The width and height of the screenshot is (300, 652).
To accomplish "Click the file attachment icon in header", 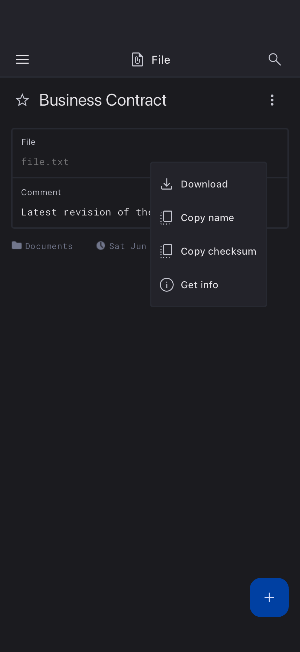I will [137, 60].
